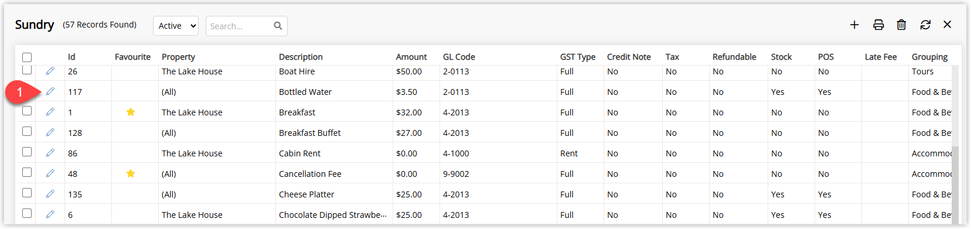Open the Active status dropdown
971x229 pixels.
pyautogui.click(x=176, y=26)
